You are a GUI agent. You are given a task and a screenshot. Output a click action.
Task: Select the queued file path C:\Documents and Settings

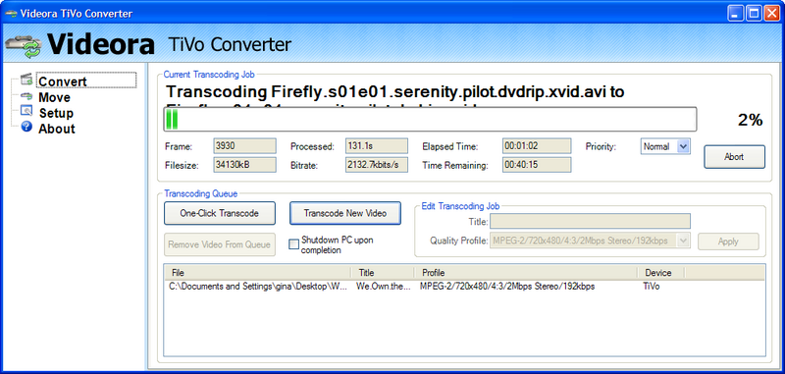(x=258, y=287)
